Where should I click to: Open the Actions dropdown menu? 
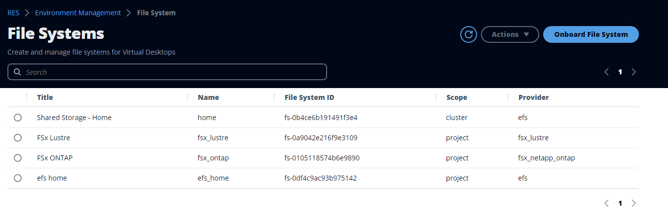510,34
